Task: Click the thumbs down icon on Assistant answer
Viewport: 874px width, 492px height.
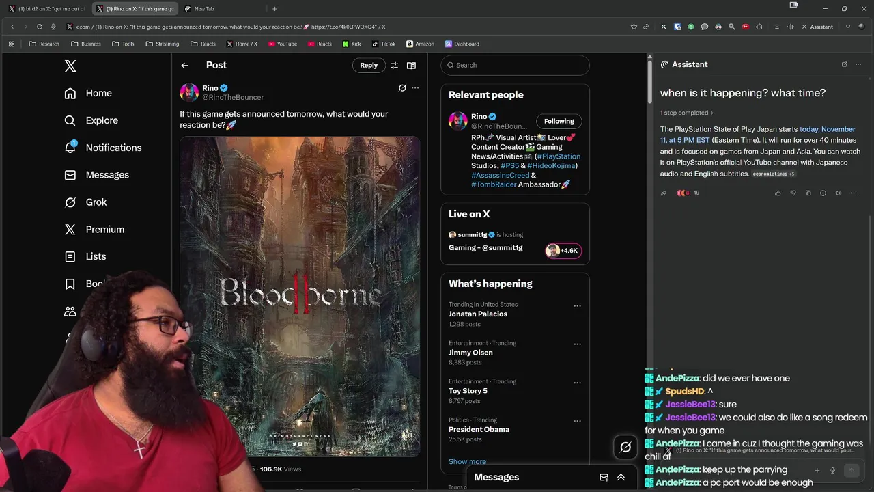Action: pyautogui.click(x=793, y=193)
